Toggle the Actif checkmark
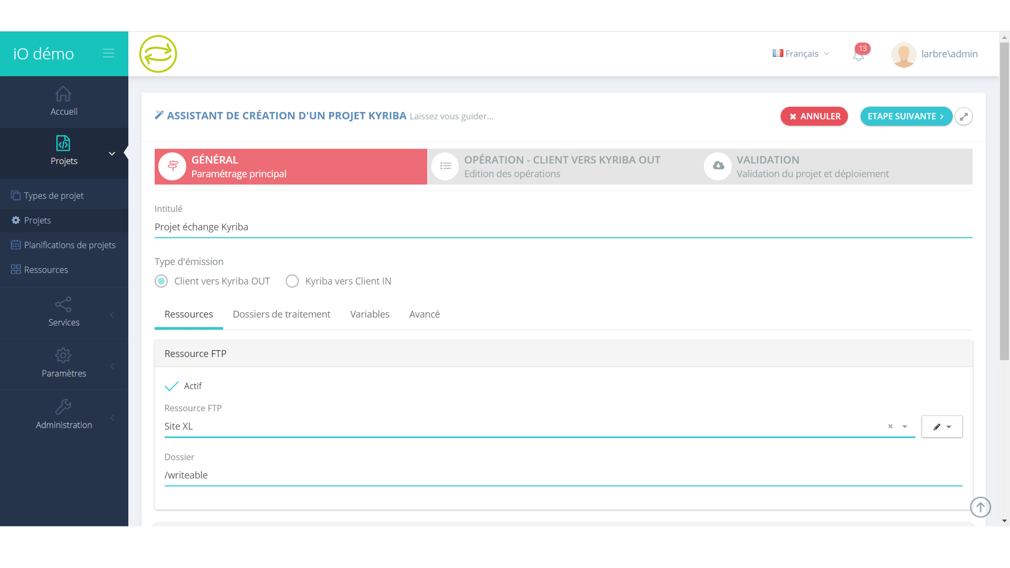Screen dimensions: 1010x568 [171, 386]
